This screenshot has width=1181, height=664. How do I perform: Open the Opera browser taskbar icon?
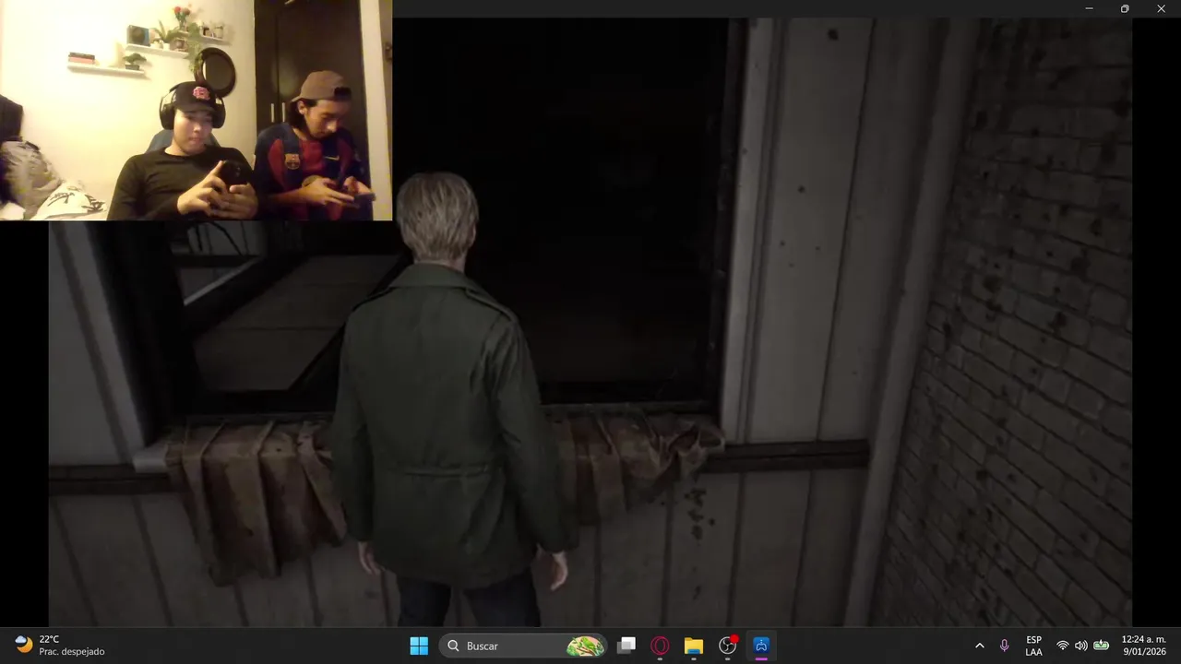click(x=660, y=646)
